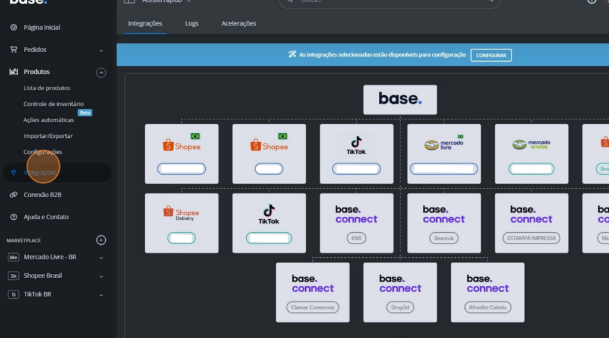Switch to the Acelerações tab

(238, 24)
